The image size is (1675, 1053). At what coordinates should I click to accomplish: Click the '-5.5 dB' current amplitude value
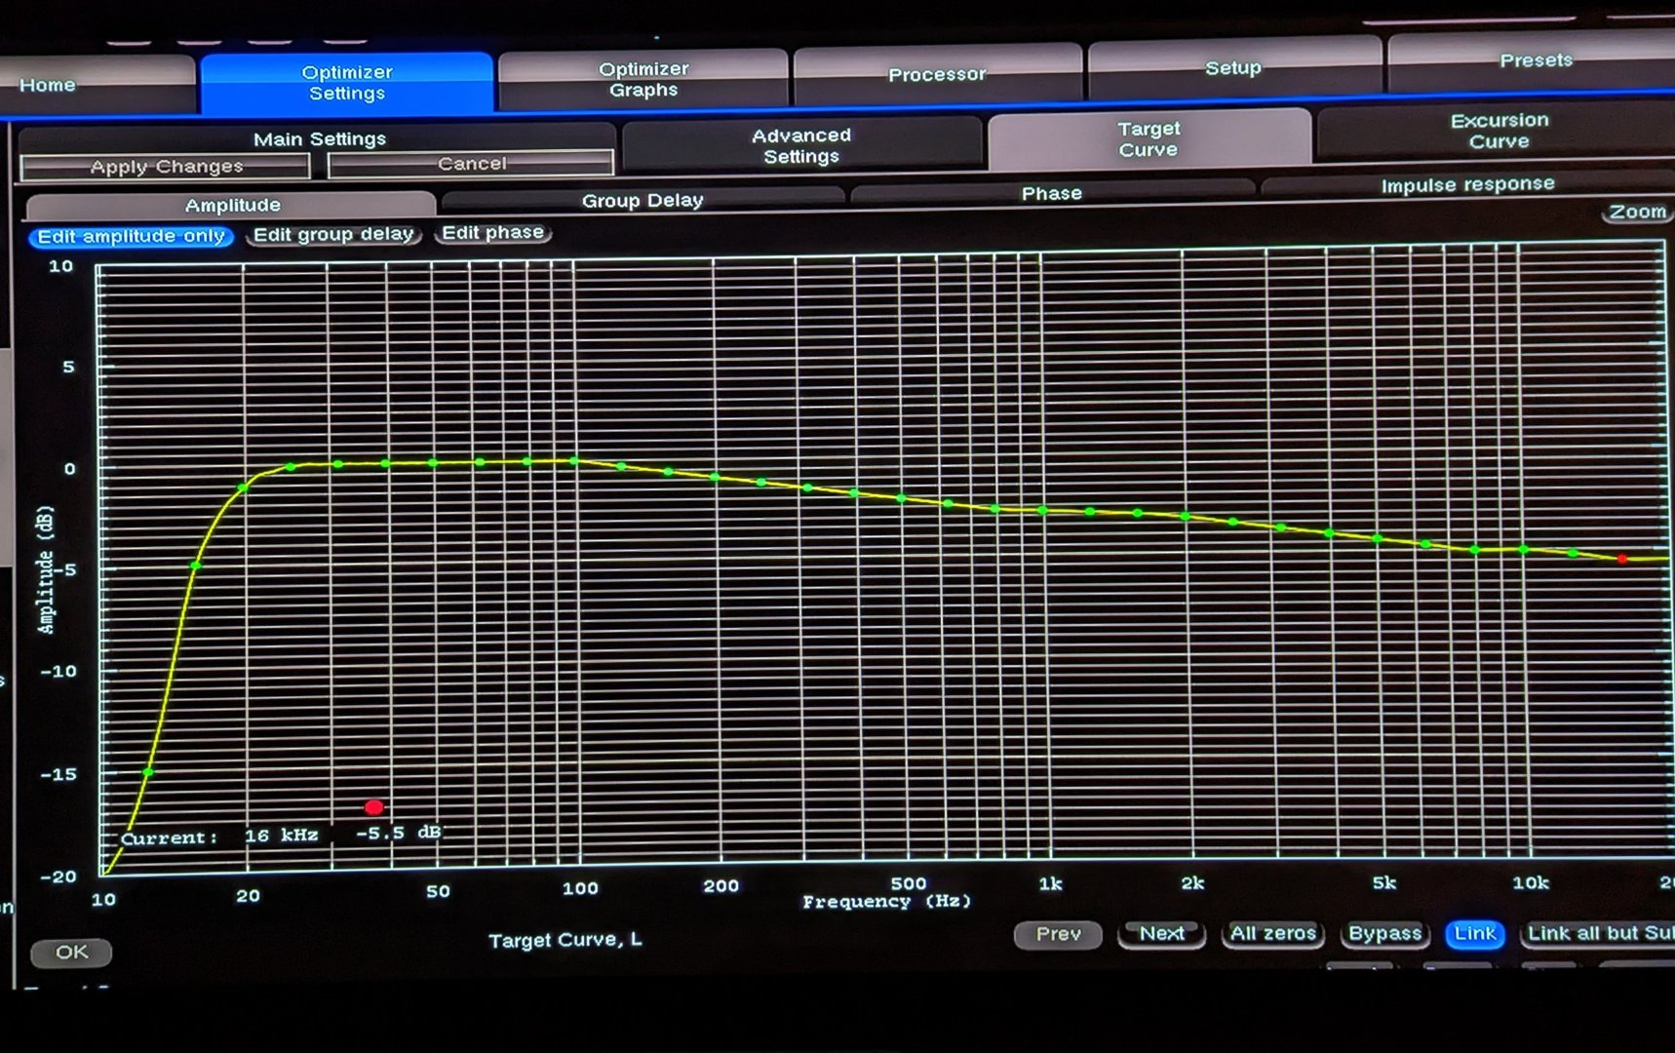tap(399, 834)
